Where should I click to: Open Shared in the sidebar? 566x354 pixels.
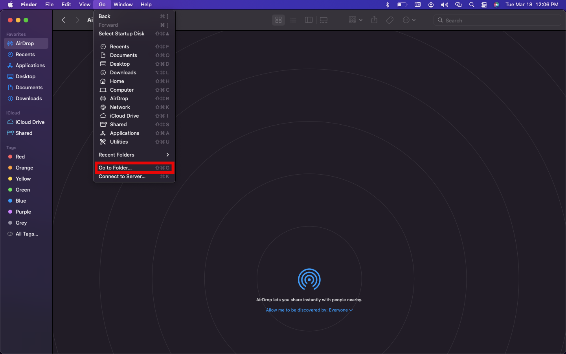pos(26,133)
